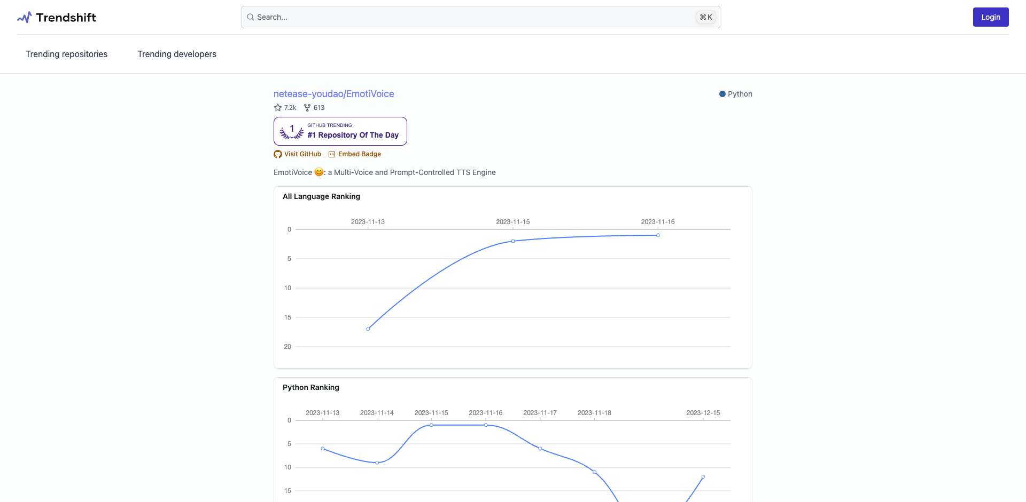Click the search magnifier icon
1026x502 pixels.
point(250,17)
